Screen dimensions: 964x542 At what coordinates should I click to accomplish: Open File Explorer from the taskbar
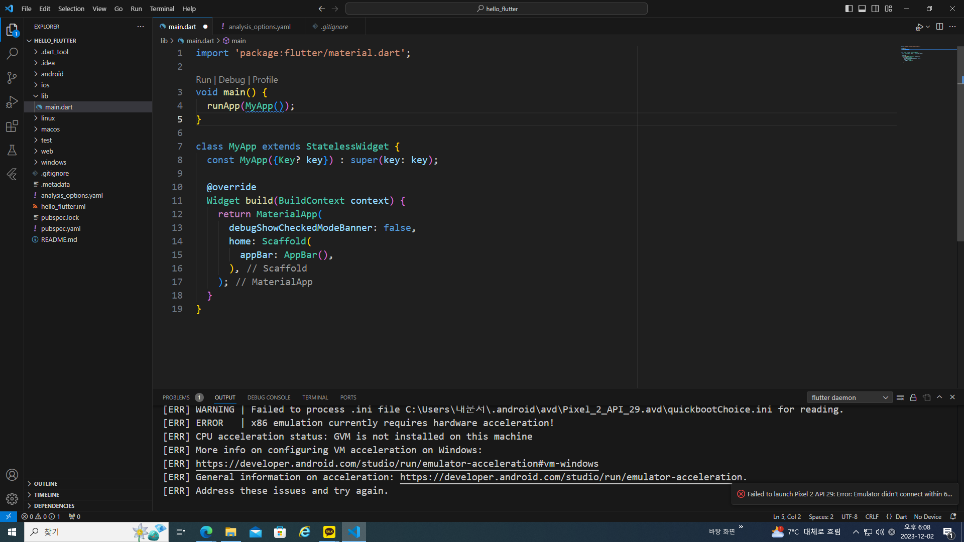point(231,532)
